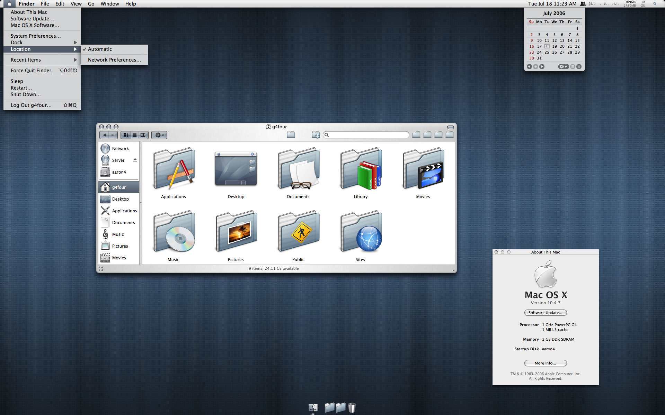Choose System Preferences from Apple menu

pyautogui.click(x=42, y=36)
